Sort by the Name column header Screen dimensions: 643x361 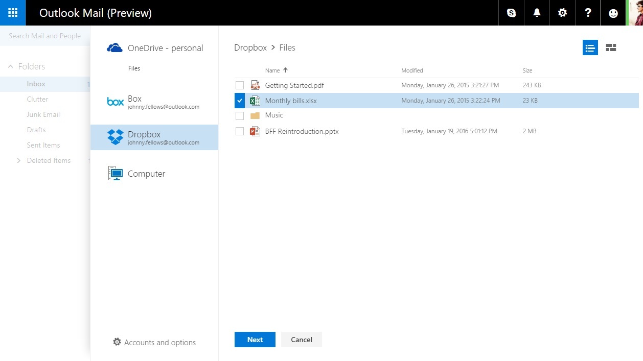(x=272, y=70)
